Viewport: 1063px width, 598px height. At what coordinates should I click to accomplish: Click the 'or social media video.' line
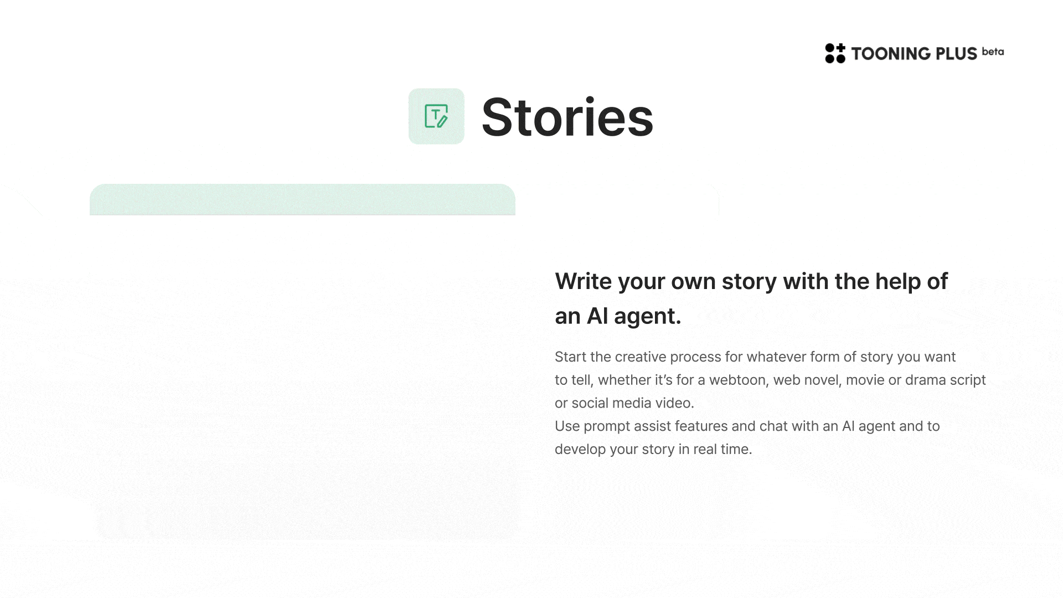coord(625,403)
